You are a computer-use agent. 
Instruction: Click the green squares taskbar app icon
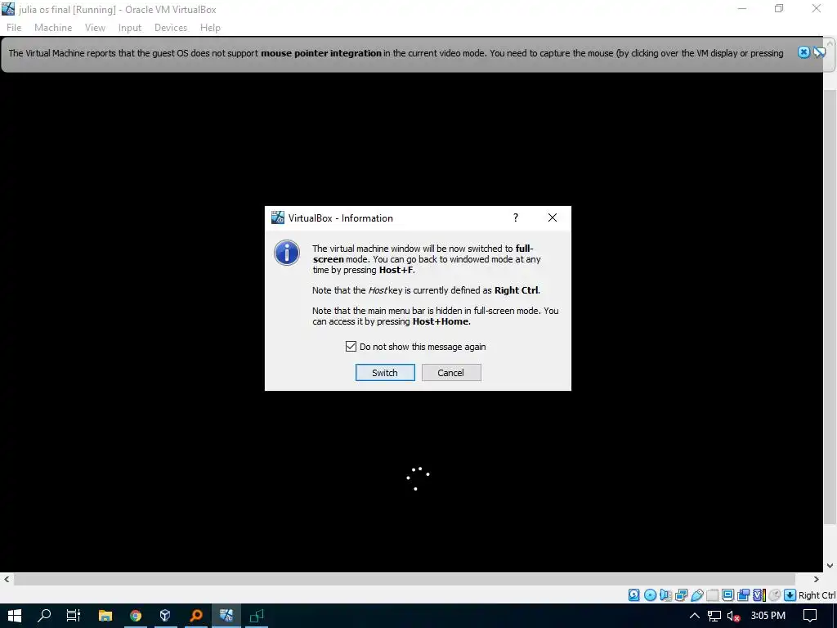257,616
